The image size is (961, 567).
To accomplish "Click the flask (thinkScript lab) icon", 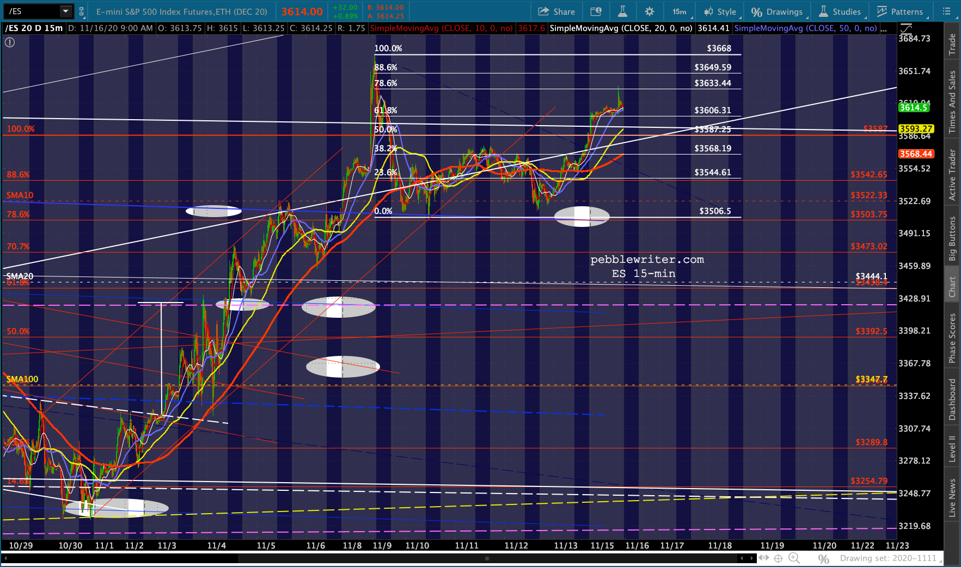I will [x=623, y=11].
